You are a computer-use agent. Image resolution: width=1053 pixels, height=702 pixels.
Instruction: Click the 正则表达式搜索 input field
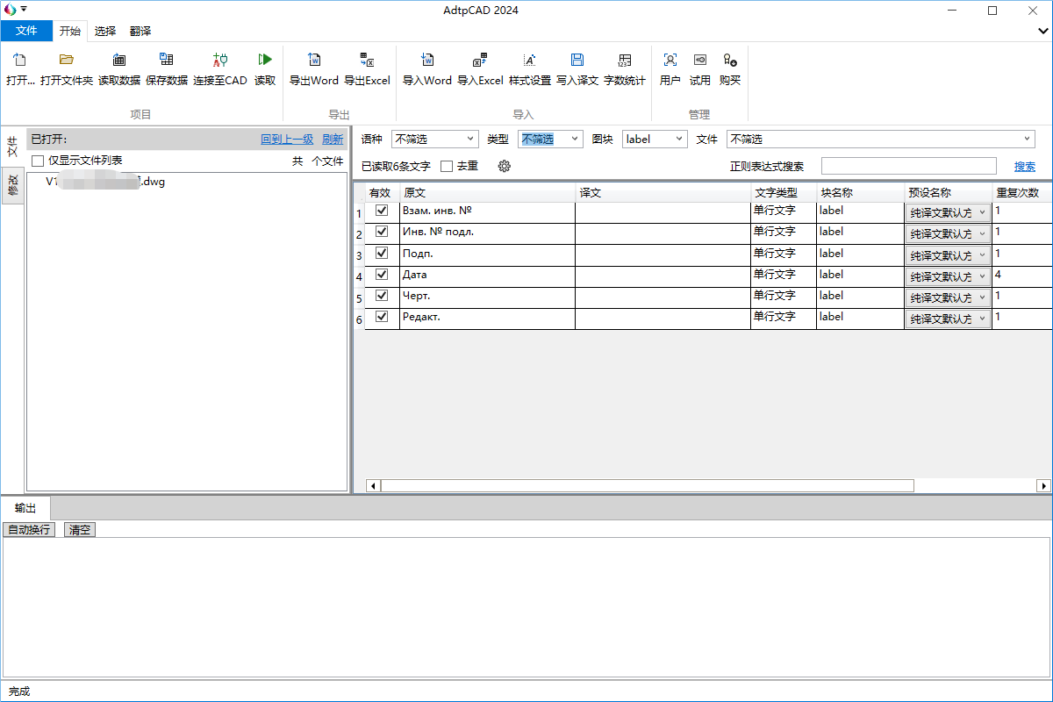point(908,166)
